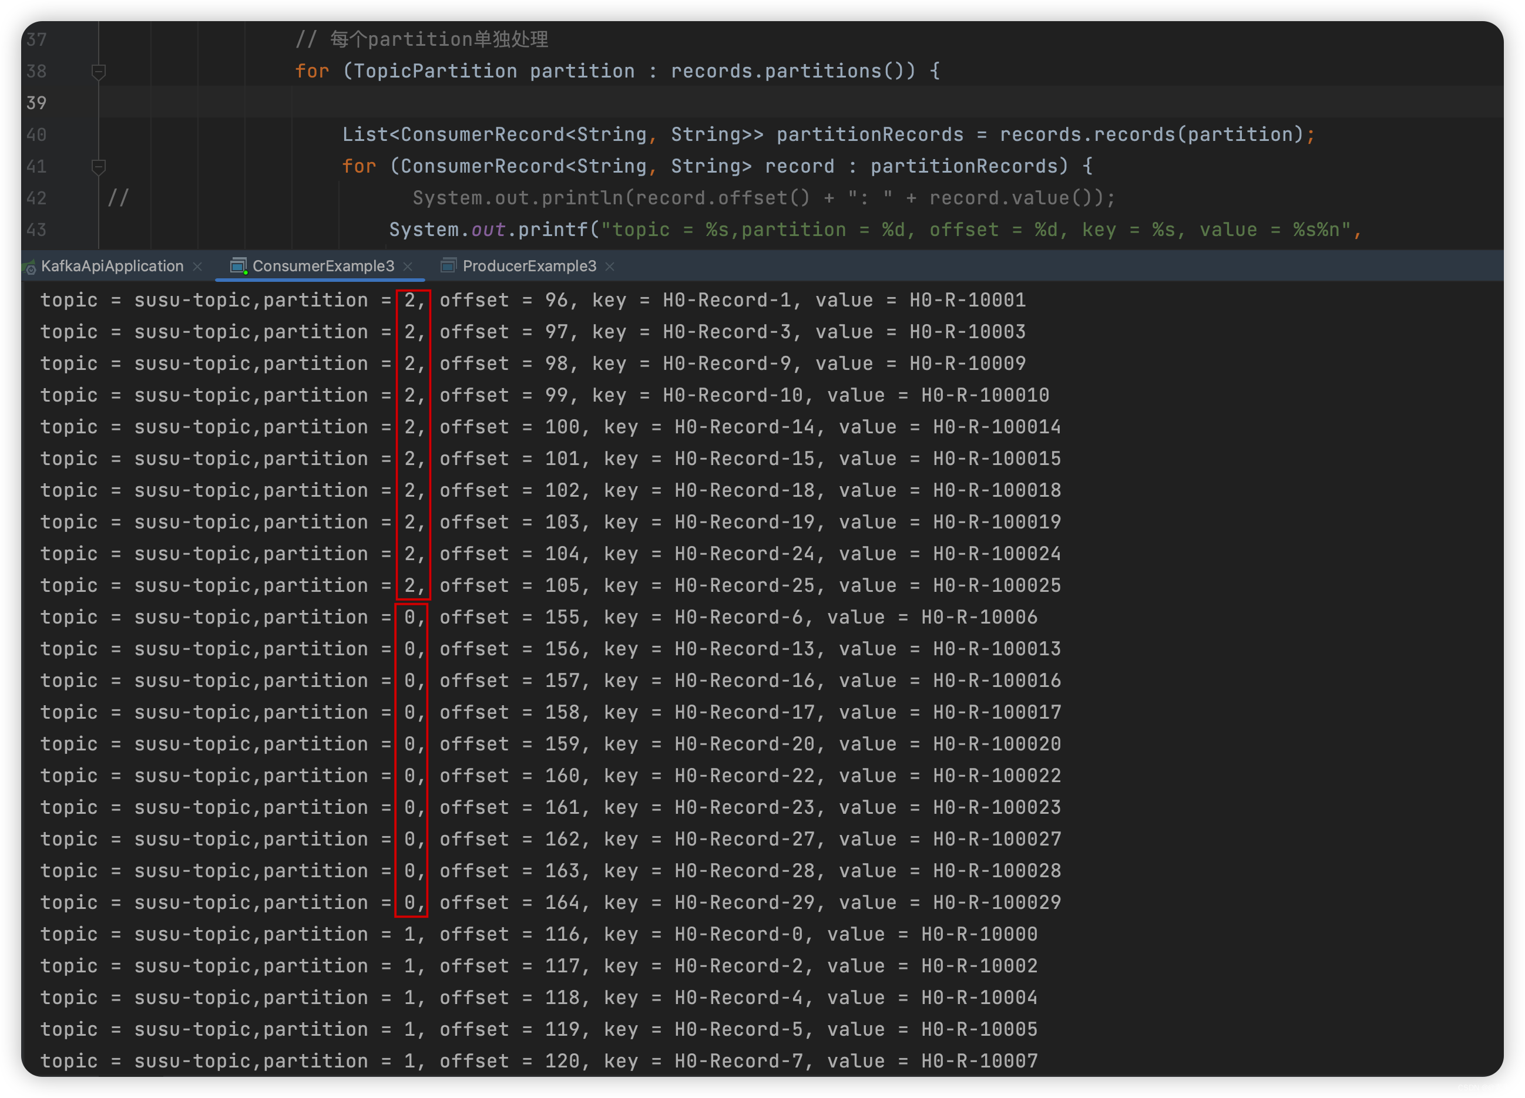The width and height of the screenshot is (1525, 1098).
Task: Click console line with value H0-R-100017
Action: coord(550,712)
